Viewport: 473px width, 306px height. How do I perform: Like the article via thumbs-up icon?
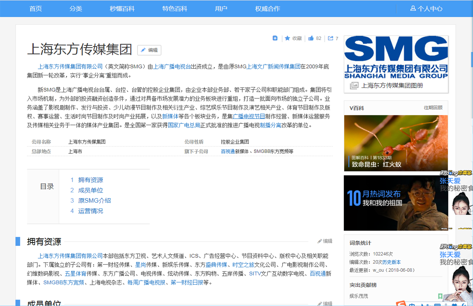311,38
